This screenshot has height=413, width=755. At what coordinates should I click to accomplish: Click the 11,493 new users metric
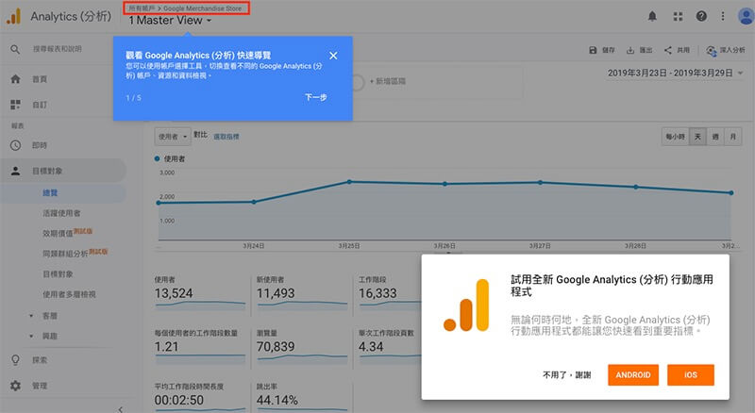tap(301, 292)
